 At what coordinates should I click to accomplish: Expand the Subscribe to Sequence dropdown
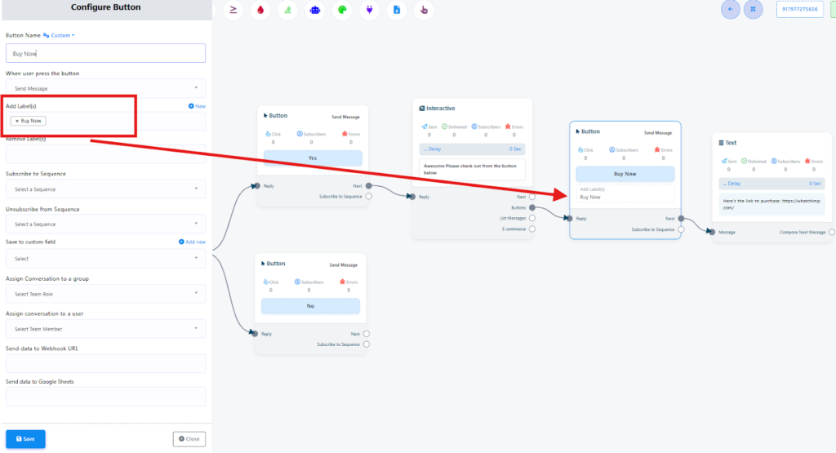(x=105, y=189)
